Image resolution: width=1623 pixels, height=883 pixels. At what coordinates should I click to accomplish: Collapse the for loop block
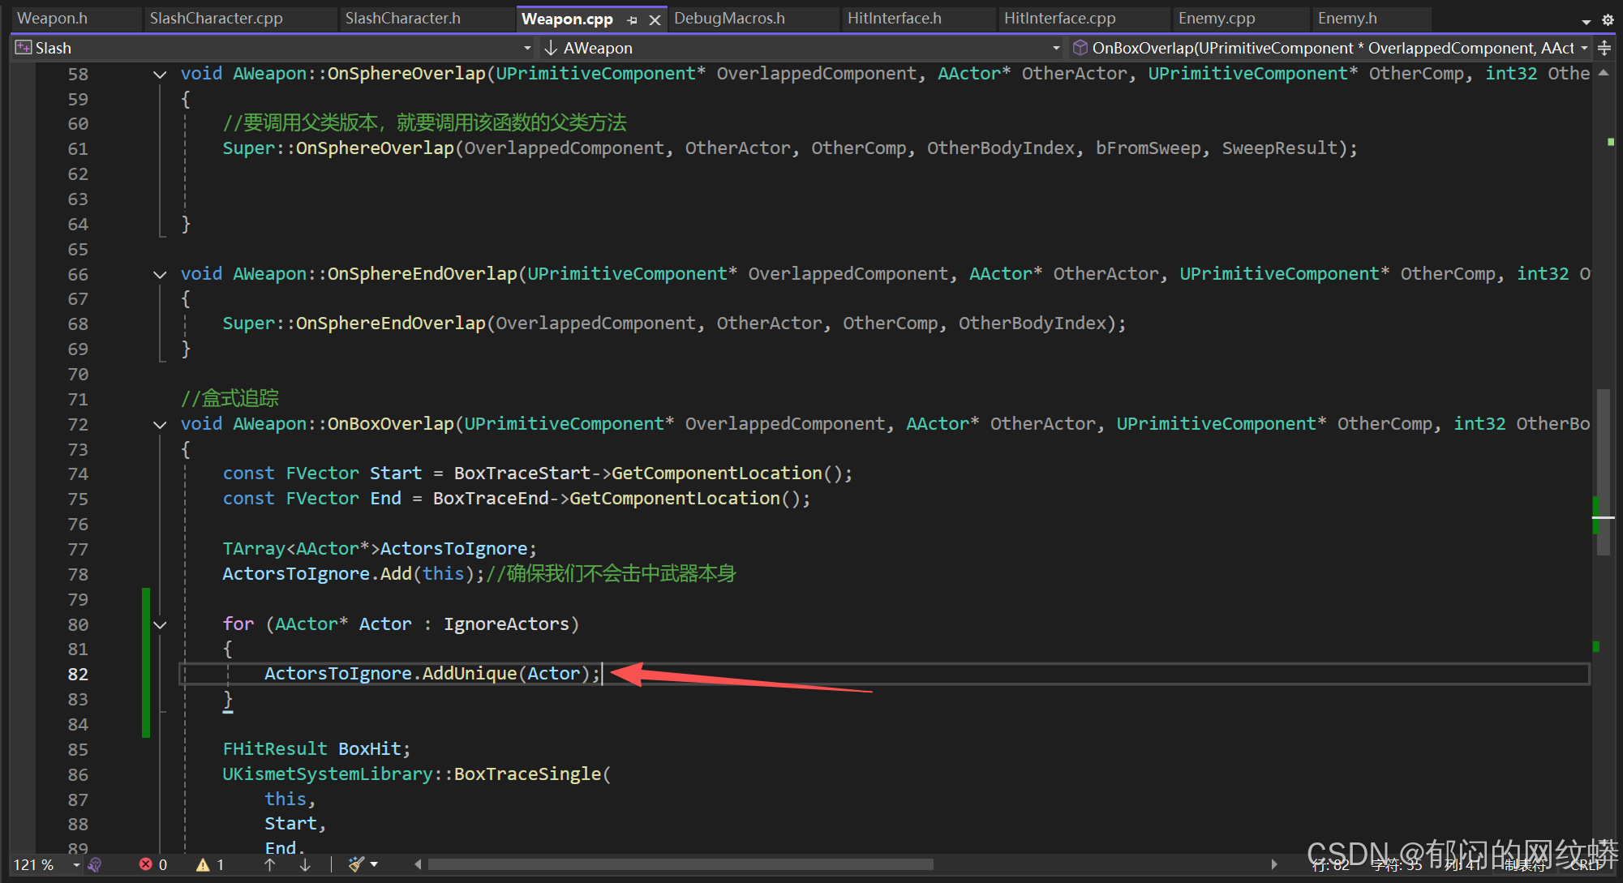tap(160, 625)
